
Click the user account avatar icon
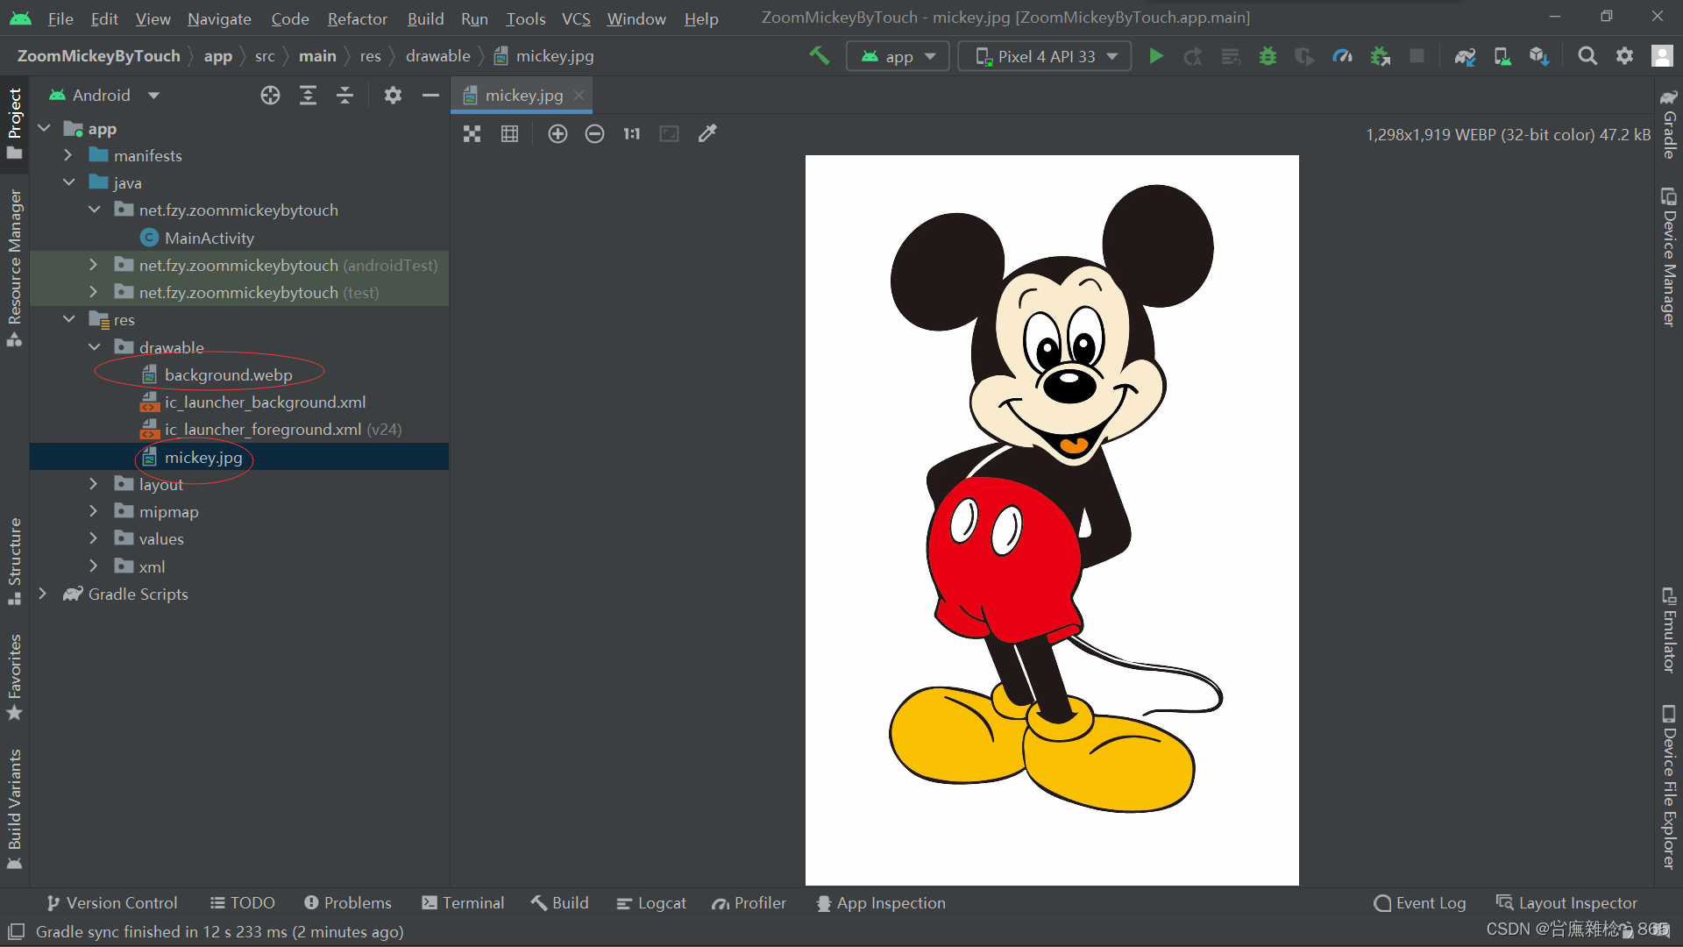click(1662, 56)
